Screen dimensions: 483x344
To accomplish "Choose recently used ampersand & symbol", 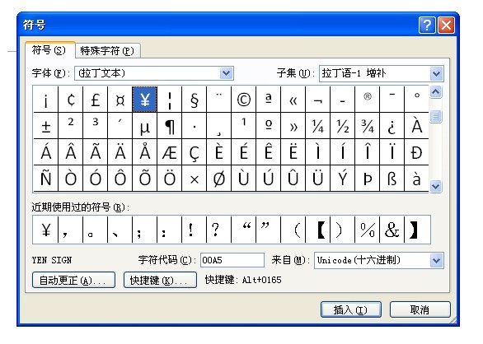I will coord(392,230).
